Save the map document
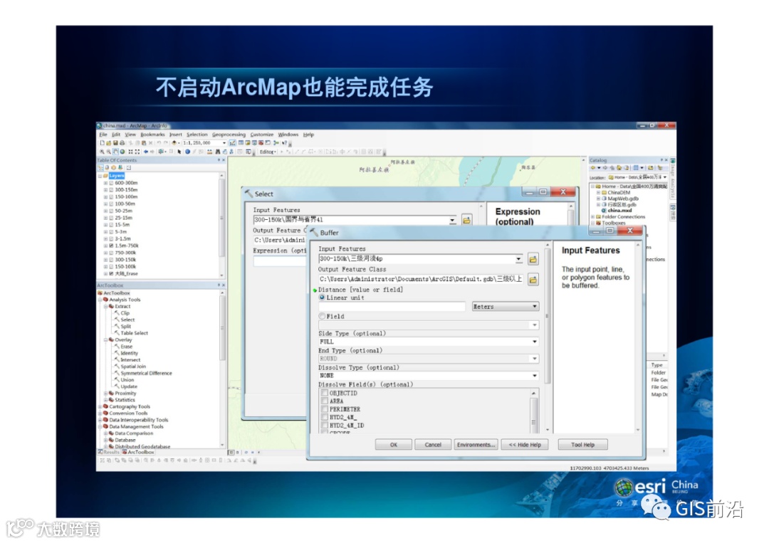 point(115,143)
